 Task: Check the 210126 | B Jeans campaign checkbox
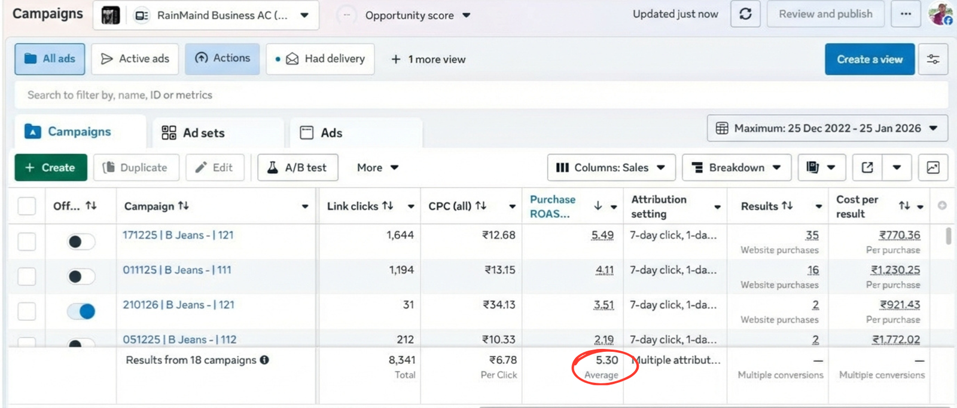tap(26, 311)
